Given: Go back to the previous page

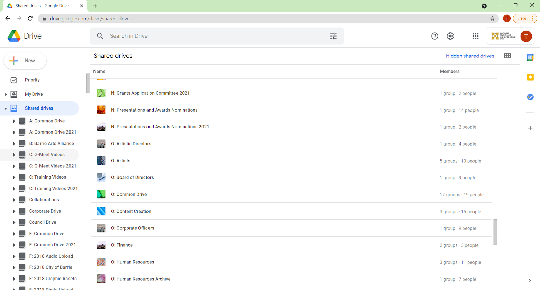Looking at the screenshot, I should coord(8,19).
